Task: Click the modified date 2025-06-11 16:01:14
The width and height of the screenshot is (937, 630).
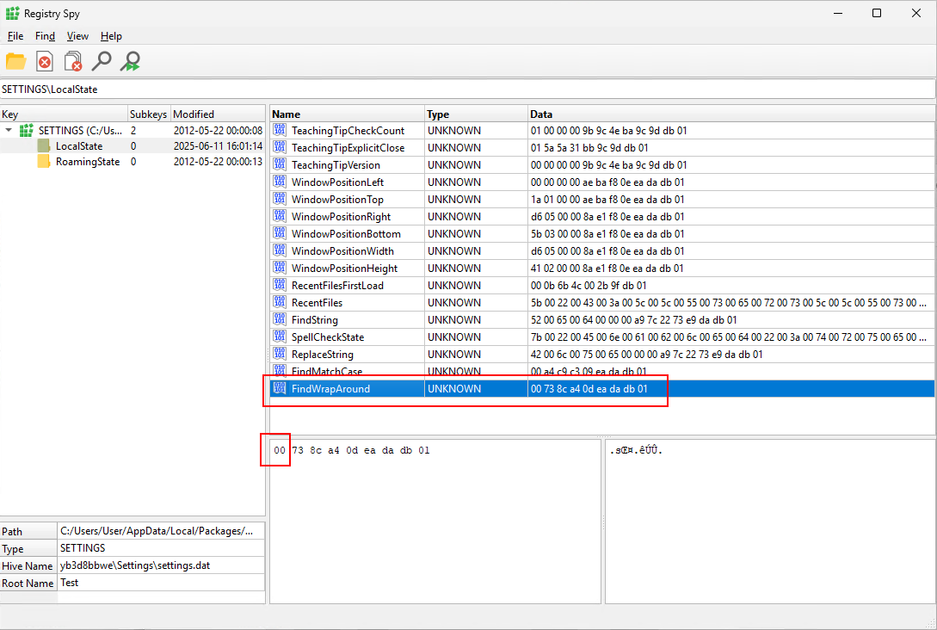Action: tap(218, 145)
